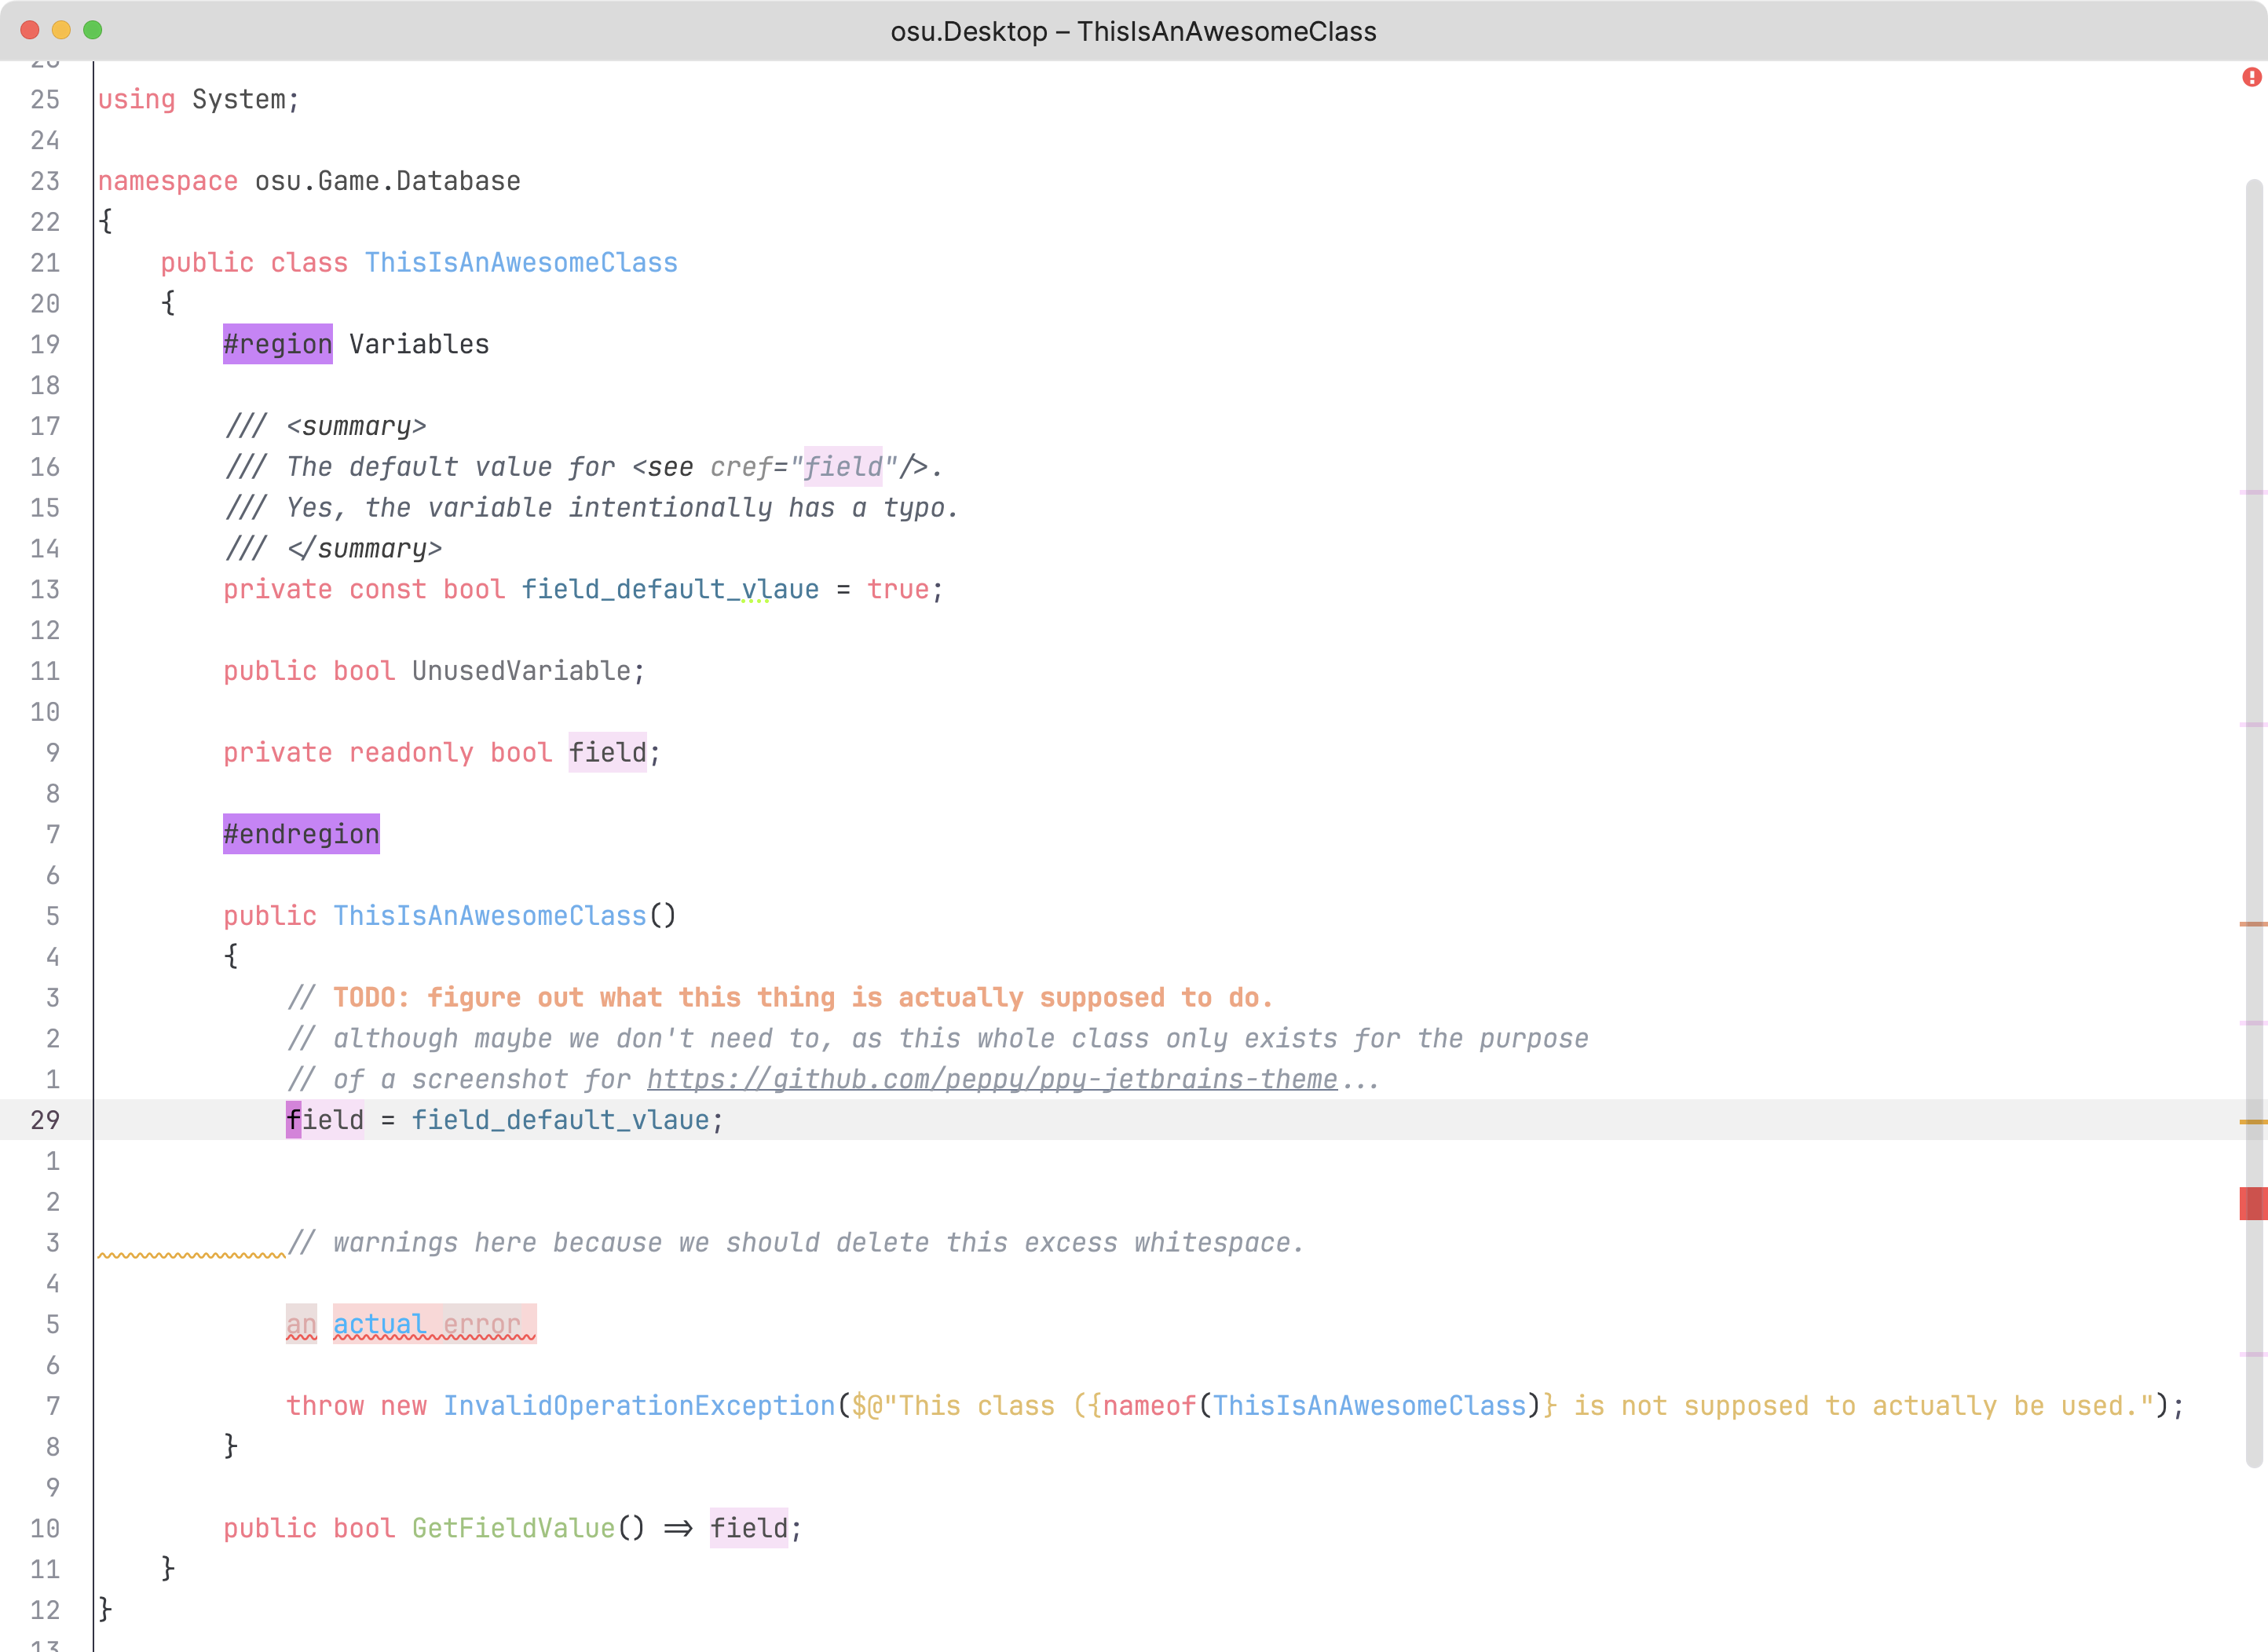Click the squiggly whitespace warning underline

coord(191,1253)
